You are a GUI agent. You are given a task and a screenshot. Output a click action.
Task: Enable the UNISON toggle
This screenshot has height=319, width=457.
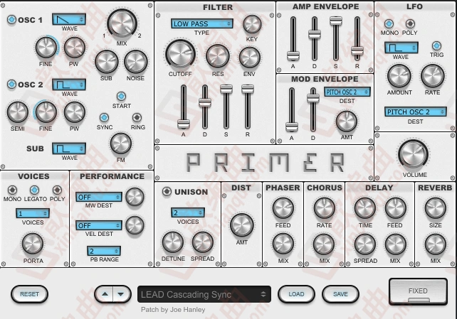(x=167, y=191)
